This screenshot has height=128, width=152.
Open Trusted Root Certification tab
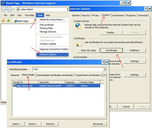[87, 75]
